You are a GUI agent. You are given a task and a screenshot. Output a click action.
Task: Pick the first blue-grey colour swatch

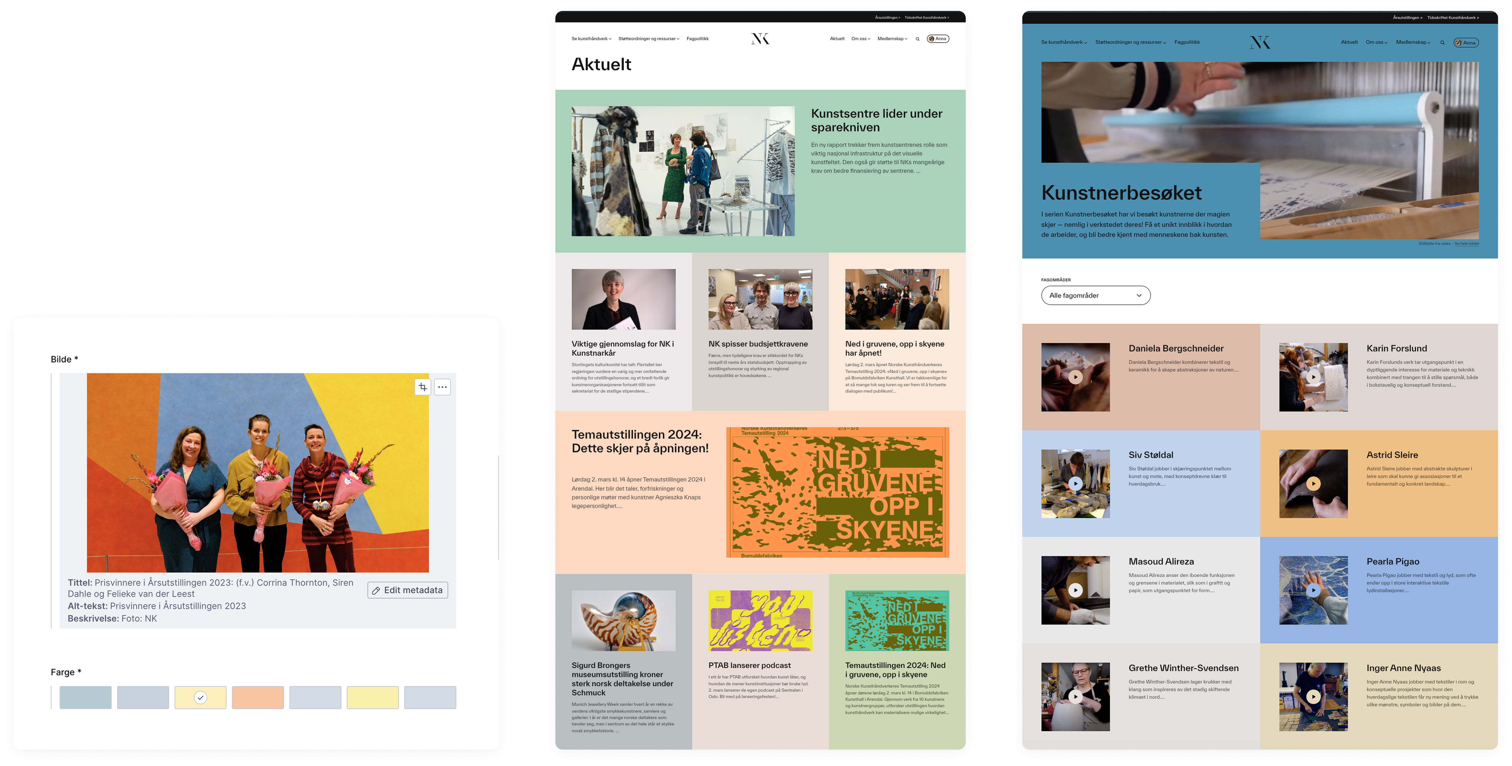tap(85, 697)
